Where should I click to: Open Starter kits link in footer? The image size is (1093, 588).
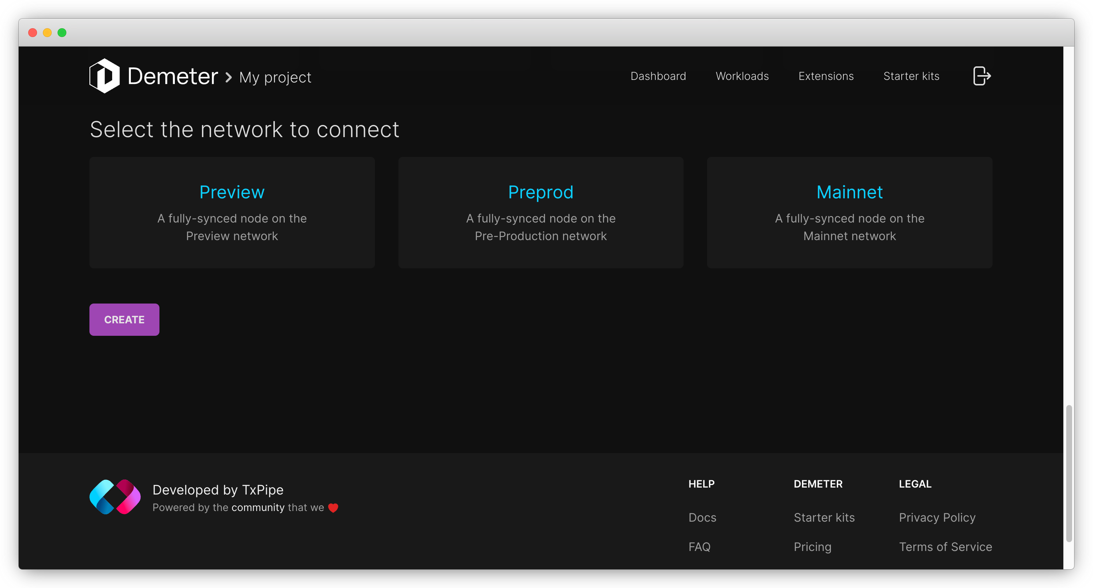pos(824,517)
